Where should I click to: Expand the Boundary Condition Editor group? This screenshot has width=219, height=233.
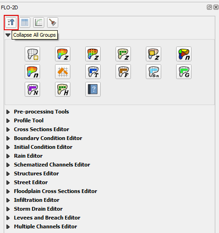pos(8,138)
